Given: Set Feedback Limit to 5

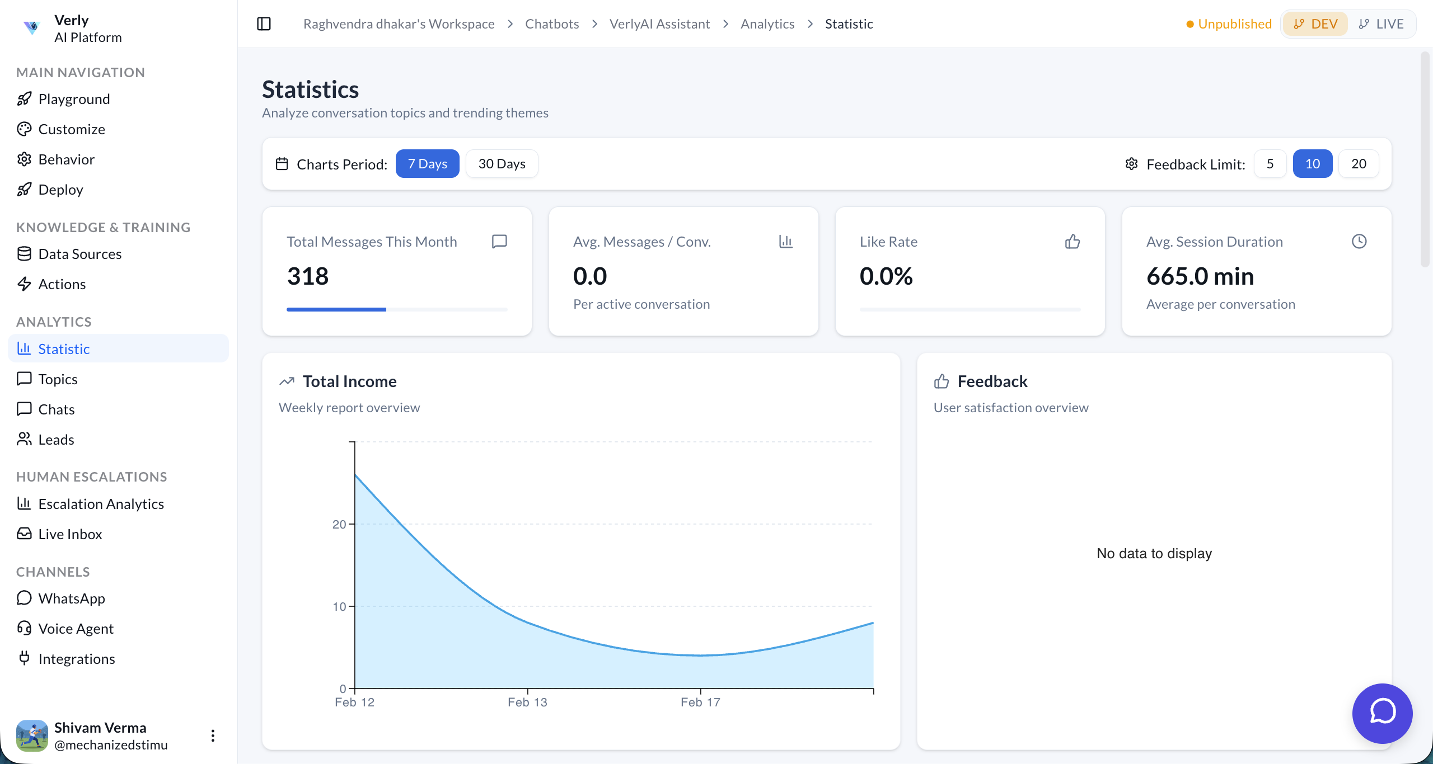Looking at the screenshot, I should 1270,164.
